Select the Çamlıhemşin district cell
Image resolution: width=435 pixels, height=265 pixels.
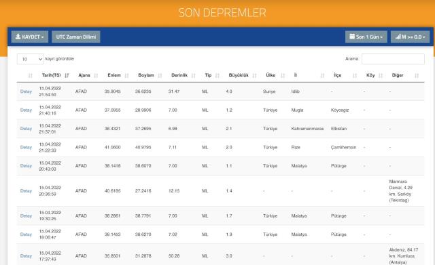[343, 148]
